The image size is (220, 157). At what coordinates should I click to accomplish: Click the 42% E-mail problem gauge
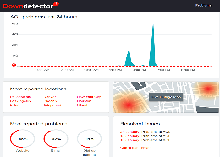pos(56,139)
